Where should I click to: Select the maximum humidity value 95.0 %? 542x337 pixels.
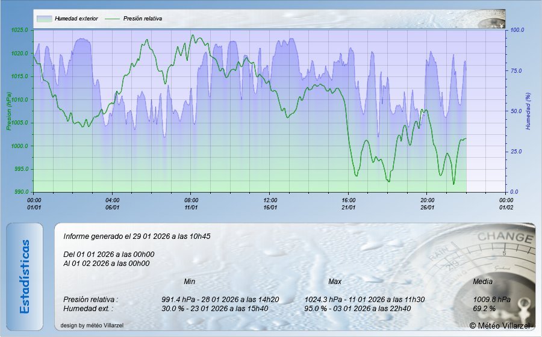tap(319, 309)
